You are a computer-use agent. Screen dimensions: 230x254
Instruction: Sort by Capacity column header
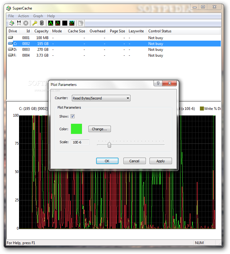pyautogui.click(x=41, y=31)
